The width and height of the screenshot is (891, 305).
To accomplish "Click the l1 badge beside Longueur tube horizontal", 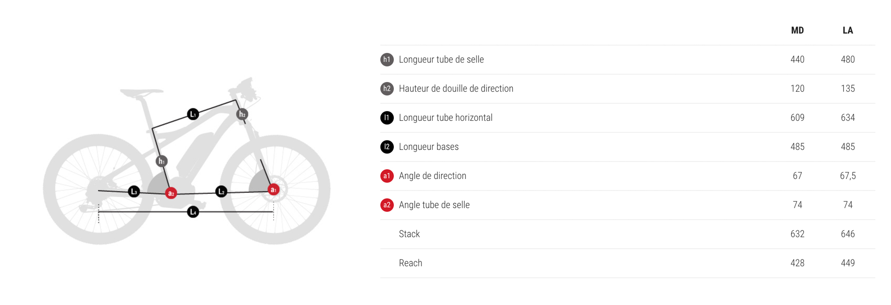I will (387, 118).
